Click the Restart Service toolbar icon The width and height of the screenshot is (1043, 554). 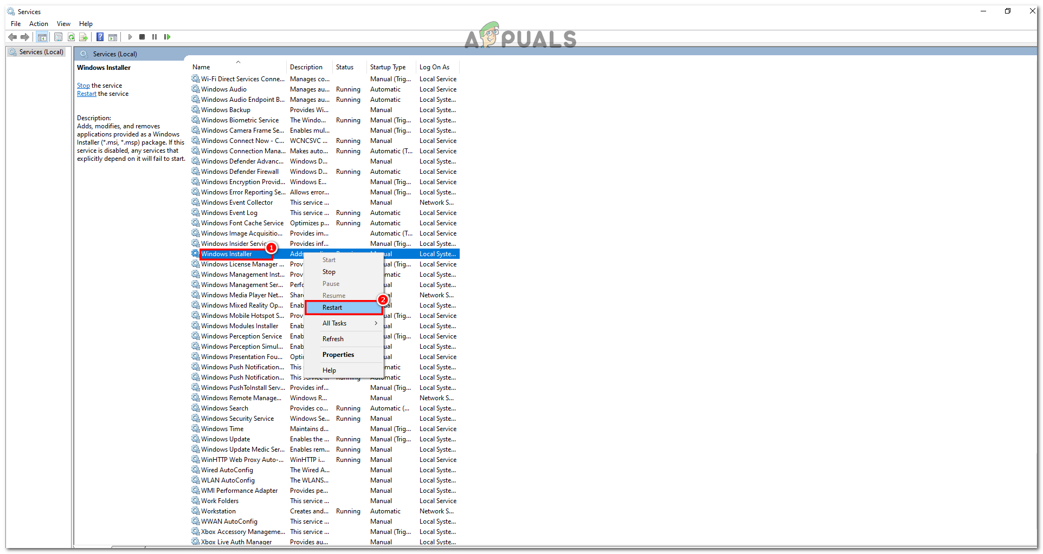[168, 37]
